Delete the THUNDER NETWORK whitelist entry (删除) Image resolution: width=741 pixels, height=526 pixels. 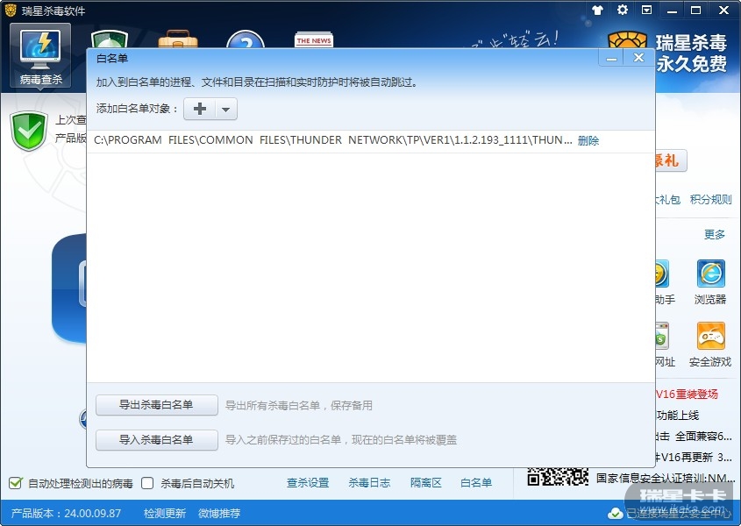[588, 140]
